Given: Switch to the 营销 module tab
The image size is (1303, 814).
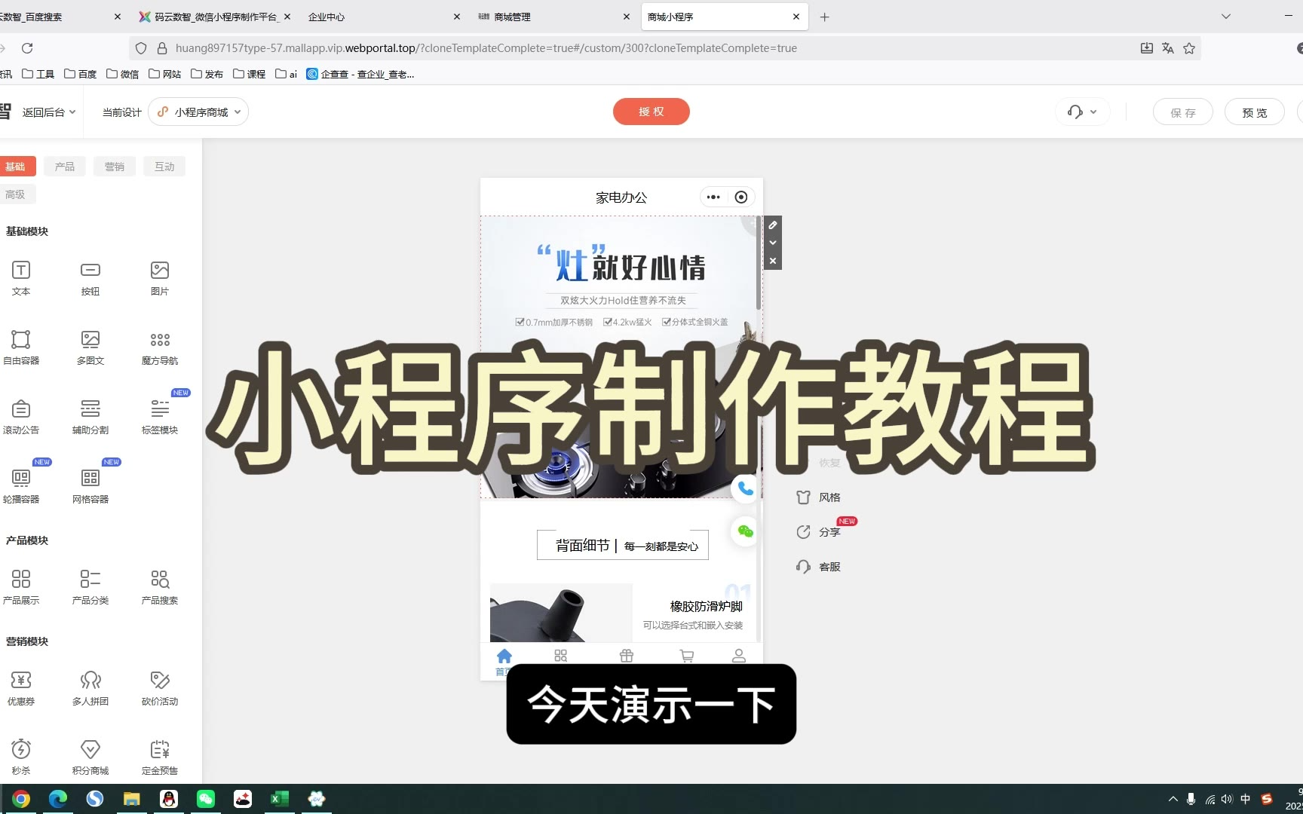Looking at the screenshot, I should point(115,167).
